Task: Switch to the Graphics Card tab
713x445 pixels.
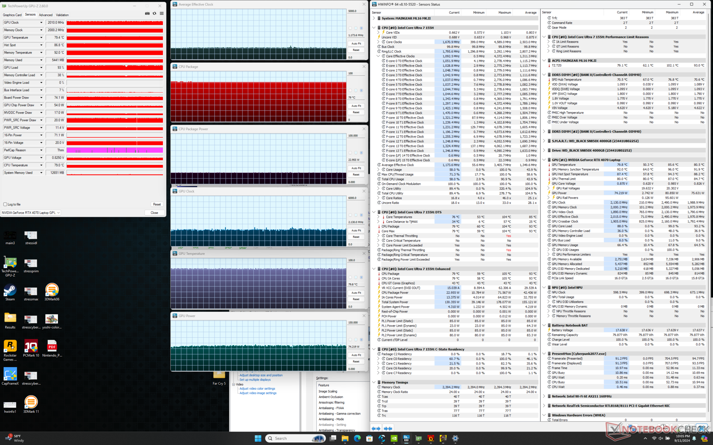Action: tap(12, 15)
